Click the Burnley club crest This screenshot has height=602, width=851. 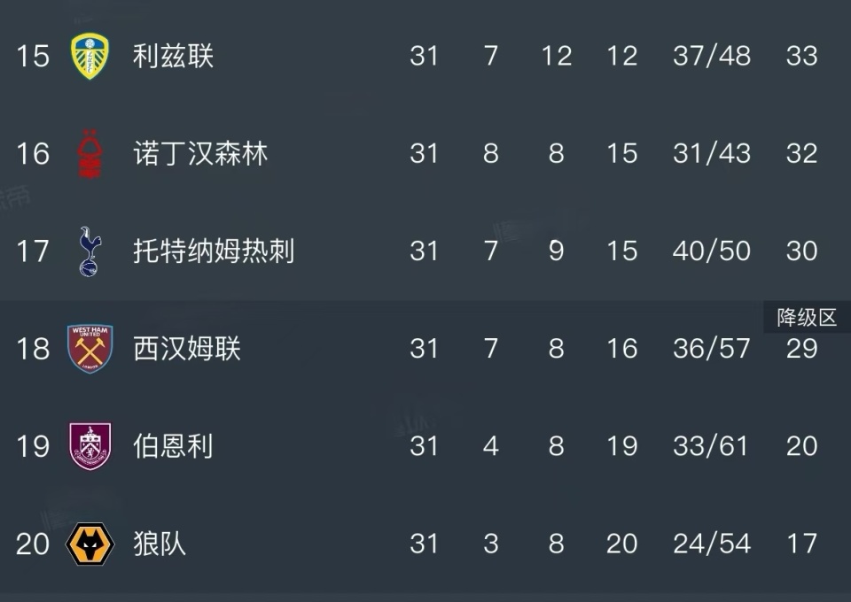(x=90, y=446)
